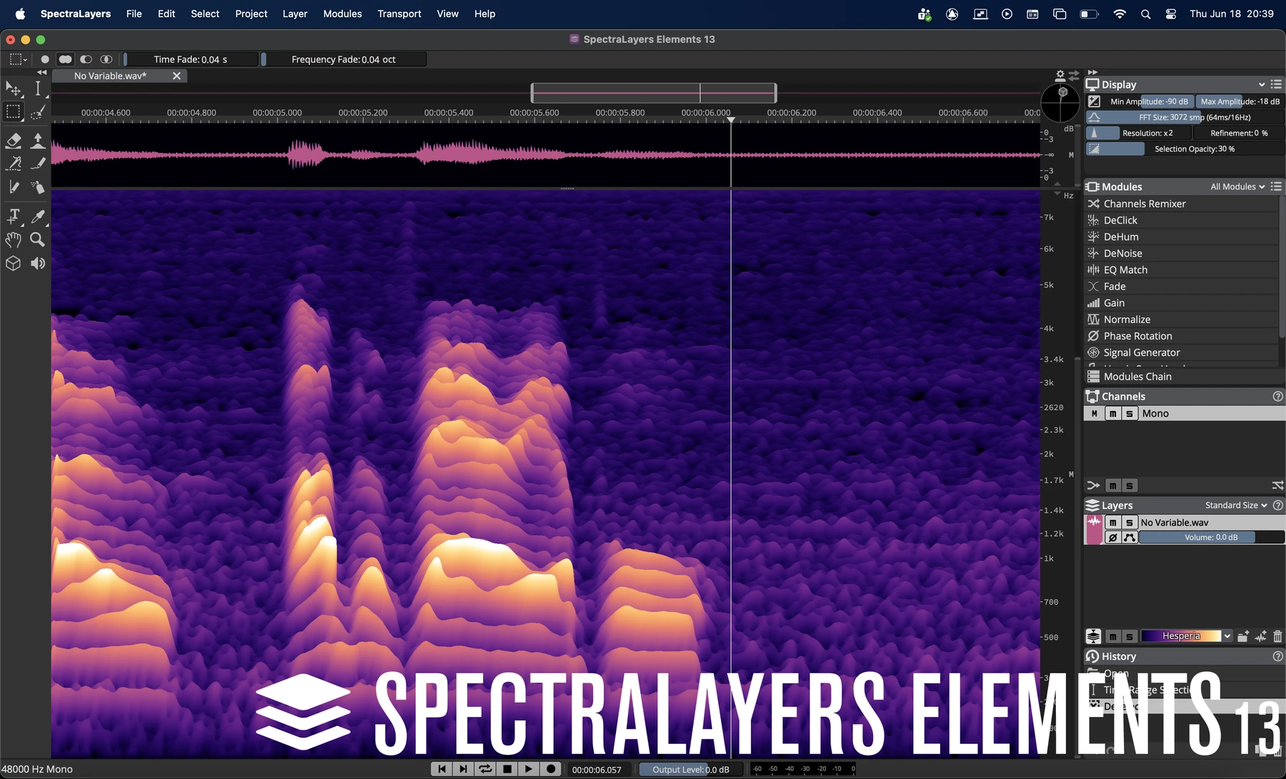Open the File menu
The height and width of the screenshot is (779, 1286).
pyautogui.click(x=134, y=14)
